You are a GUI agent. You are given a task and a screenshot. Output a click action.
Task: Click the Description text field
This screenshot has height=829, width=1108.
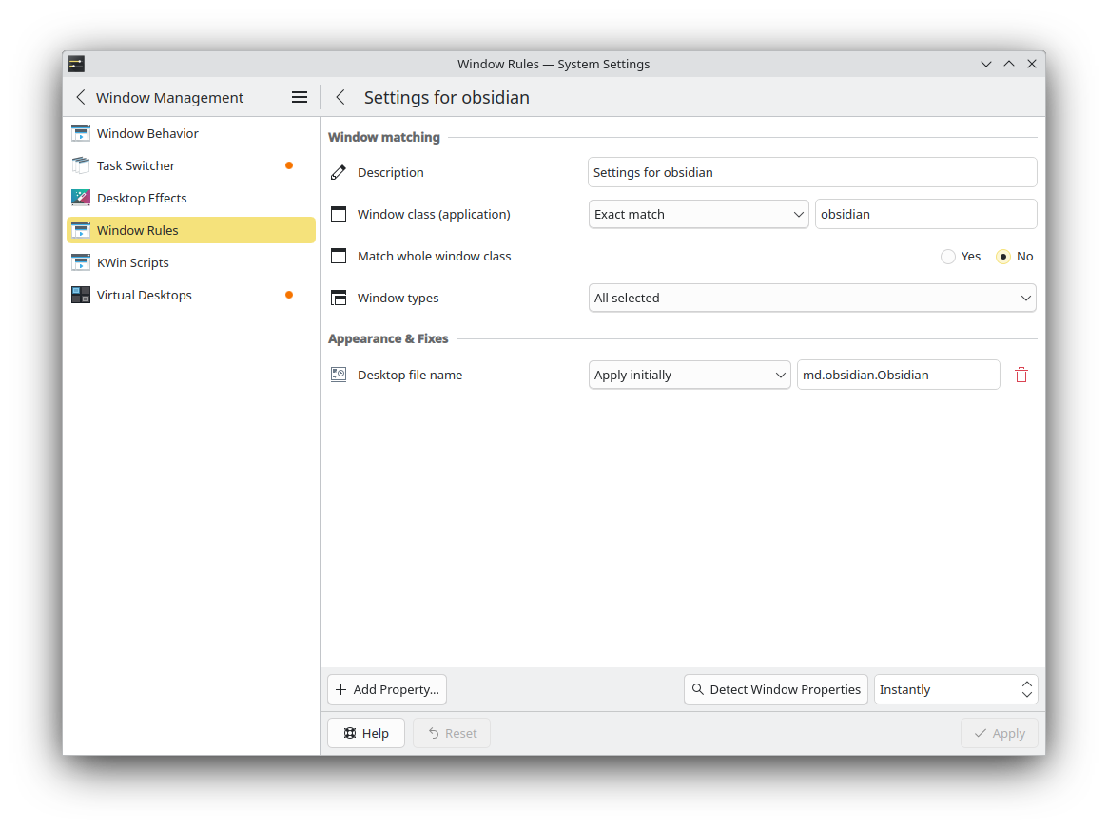coord(811,172)
